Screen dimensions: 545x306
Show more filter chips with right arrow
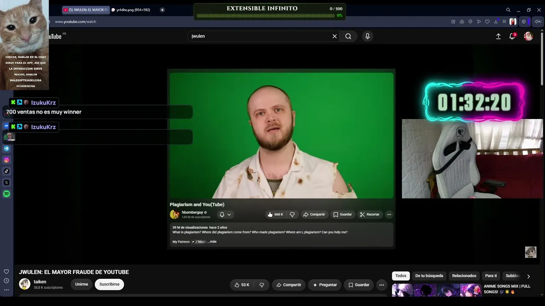pyautogui.click(x=529, y=276)
